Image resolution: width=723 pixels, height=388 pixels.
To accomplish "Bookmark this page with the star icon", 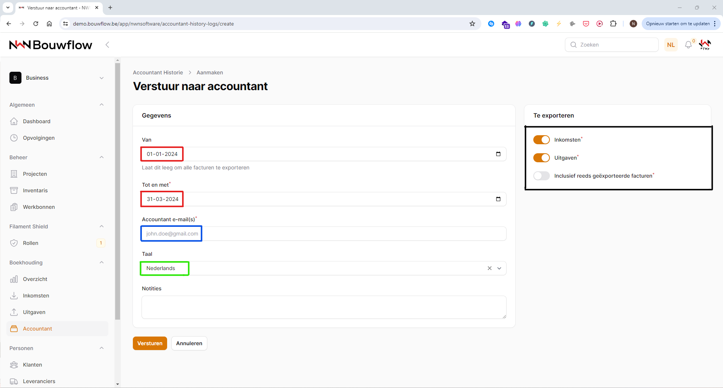I will [472, 24].
